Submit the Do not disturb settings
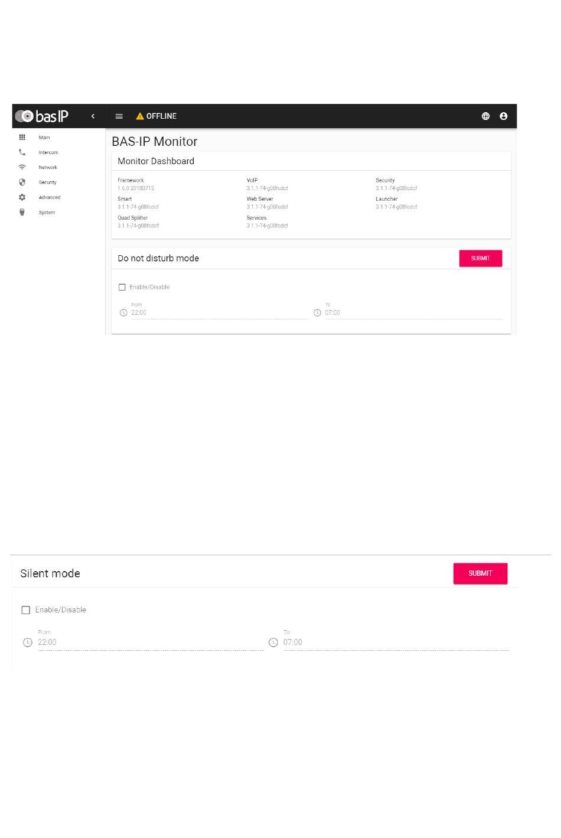This screenshot has width=561, height=838. pyautogui.click(x=480, y=258)
